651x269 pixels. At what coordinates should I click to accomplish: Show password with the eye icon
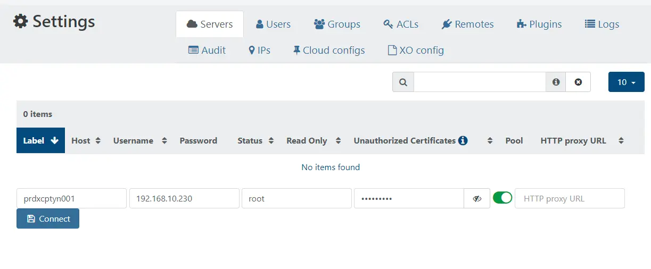(477, 198)
